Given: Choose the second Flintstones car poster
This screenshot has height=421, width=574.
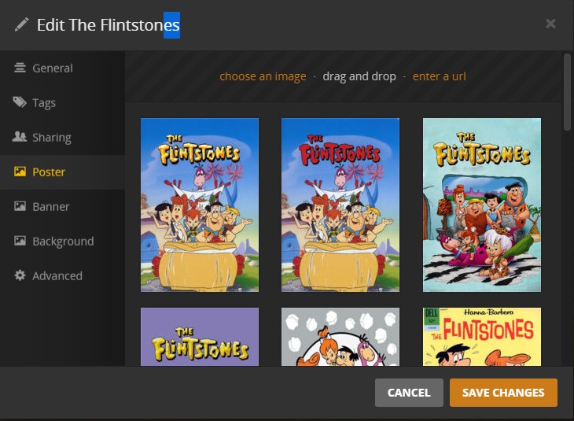Looking at the screenshot, I should 340,205.
